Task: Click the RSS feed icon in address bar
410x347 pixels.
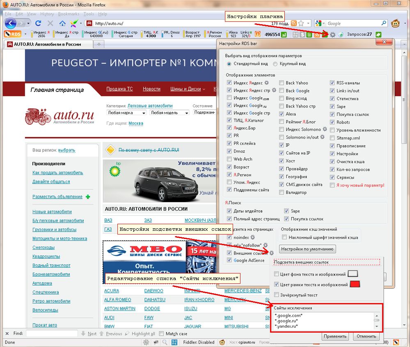Action: pyautogui.click(x=293, y=23)
